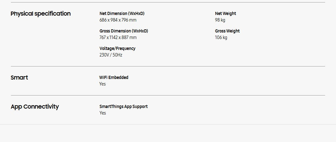Screen dimensions: 336x142
Task: Select the Net Dimension (WxHxD) label
Action: tap(122, 14)
